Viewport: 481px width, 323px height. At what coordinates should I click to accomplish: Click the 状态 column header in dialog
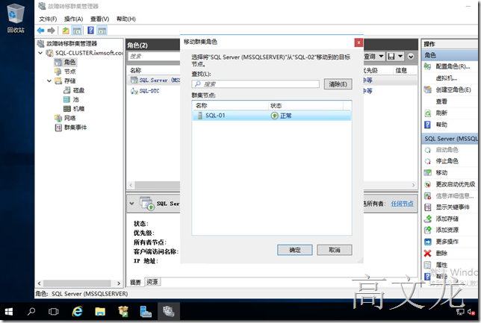tap(305, 105)
